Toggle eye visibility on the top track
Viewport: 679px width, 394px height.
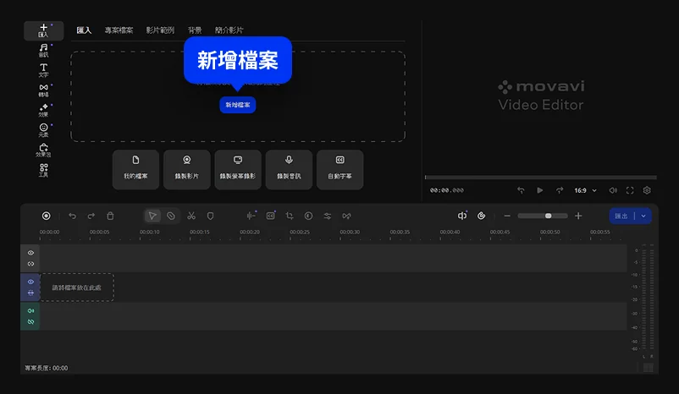point(30,253)
